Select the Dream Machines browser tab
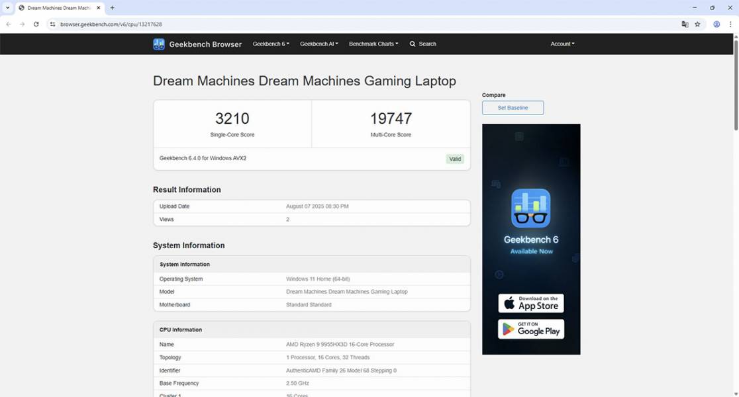This screenshot has height=397, width=739. 56,7
